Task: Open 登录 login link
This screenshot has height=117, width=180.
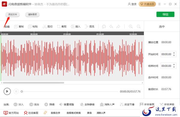Action: click(132, 4)
